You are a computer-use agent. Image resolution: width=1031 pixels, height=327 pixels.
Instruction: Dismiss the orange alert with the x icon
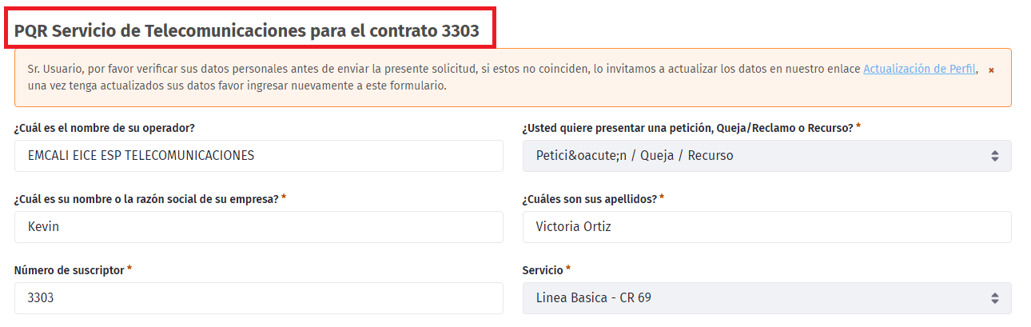(991, 70)
